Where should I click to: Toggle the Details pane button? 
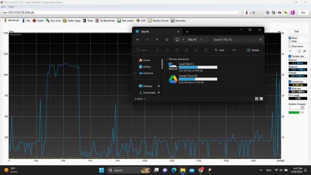click(x=253, y=50)
